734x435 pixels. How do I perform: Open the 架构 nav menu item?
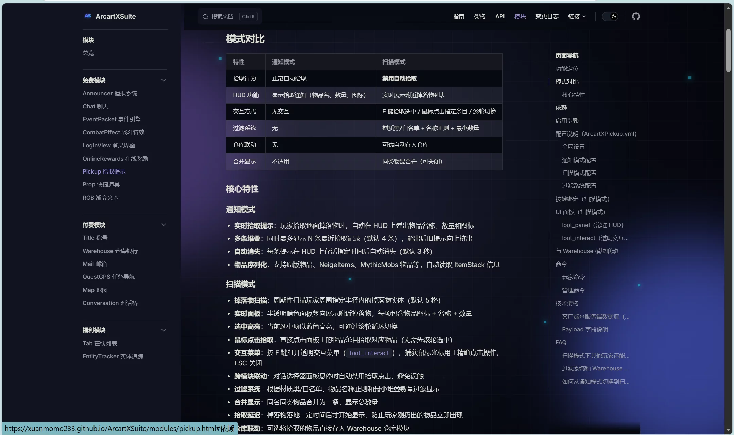(x=480, y=16)
